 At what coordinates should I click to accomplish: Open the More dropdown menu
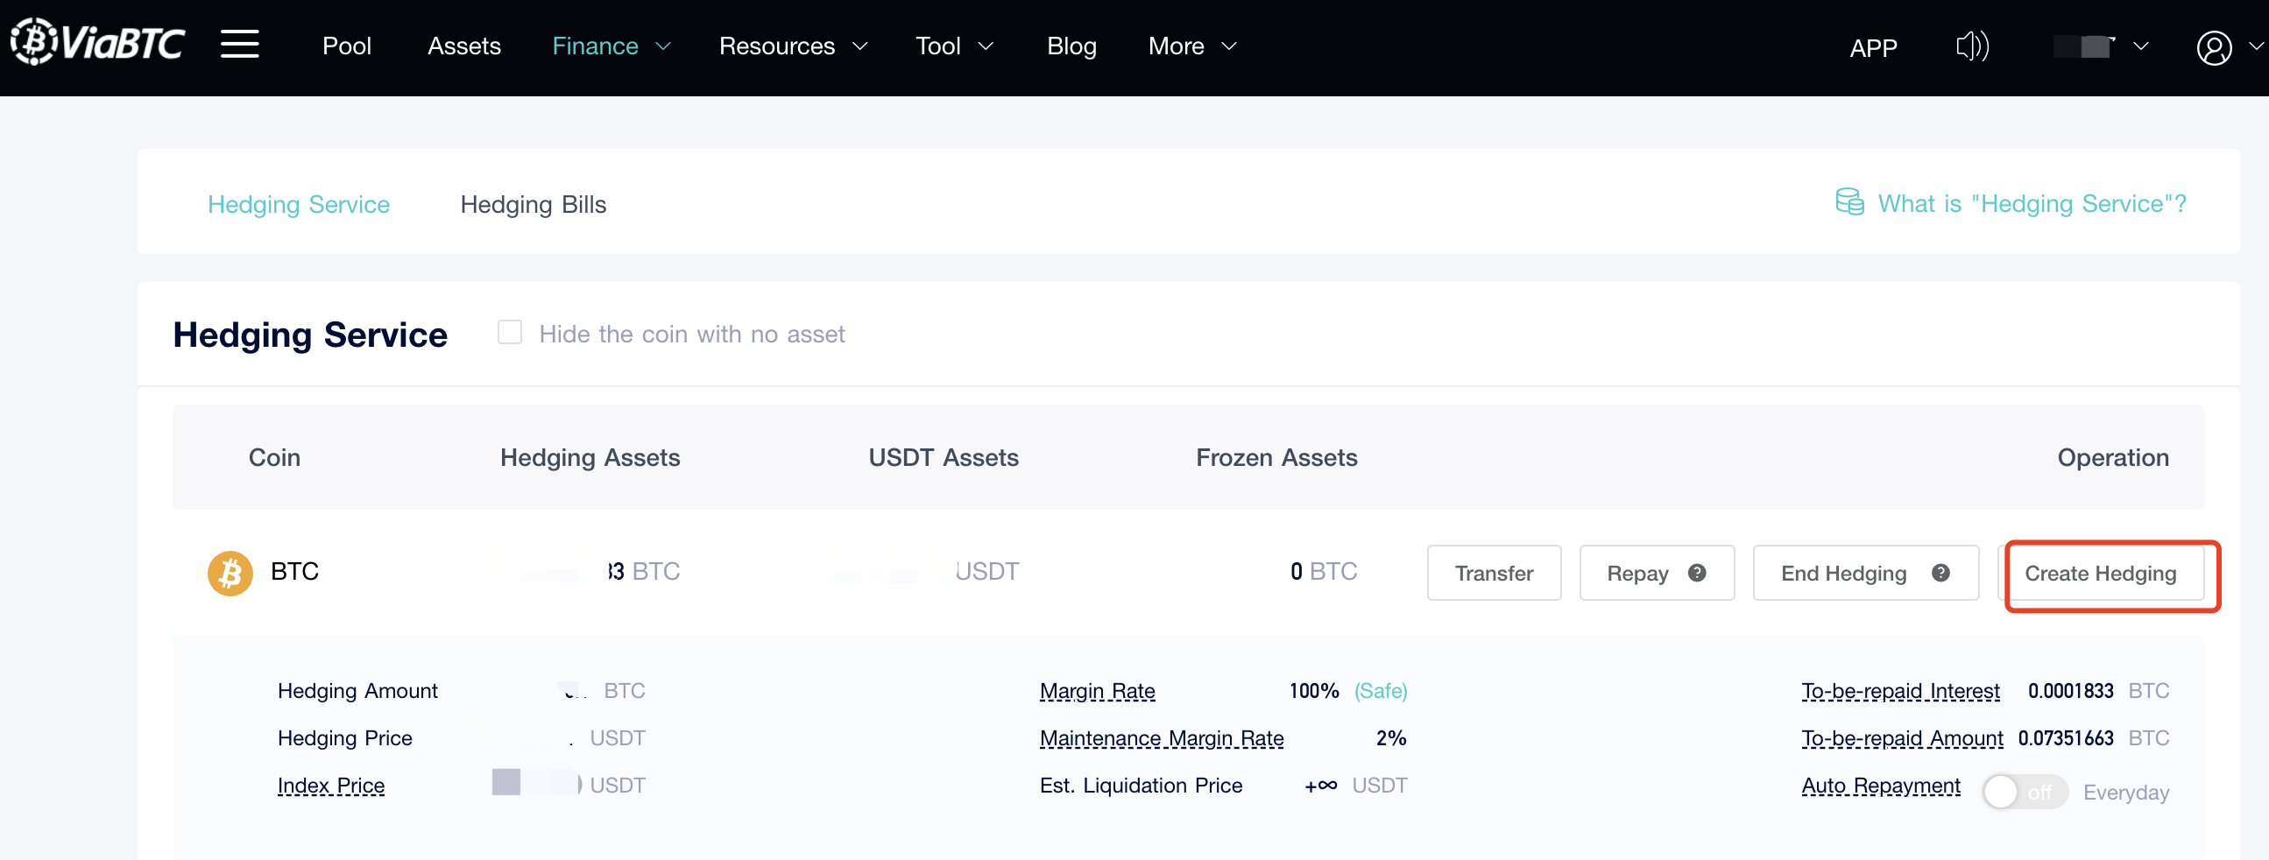click(1191, 46)
